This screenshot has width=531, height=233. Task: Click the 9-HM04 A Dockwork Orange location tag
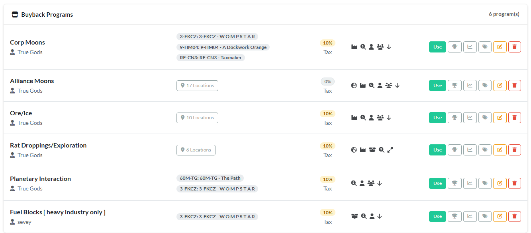point(223,47)
